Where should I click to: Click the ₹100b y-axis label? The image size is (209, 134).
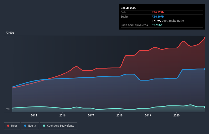[10, 33]
